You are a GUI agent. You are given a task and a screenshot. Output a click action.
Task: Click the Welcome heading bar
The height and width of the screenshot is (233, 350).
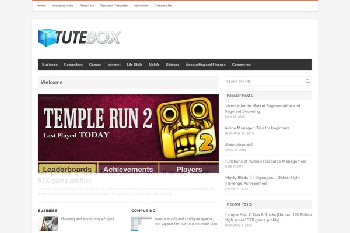click(x=128, y=83)
